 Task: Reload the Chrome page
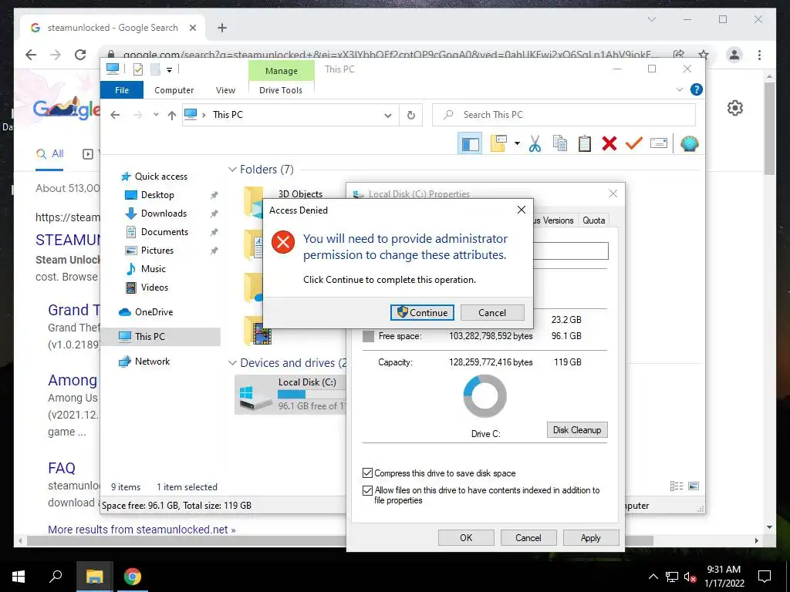80,55
